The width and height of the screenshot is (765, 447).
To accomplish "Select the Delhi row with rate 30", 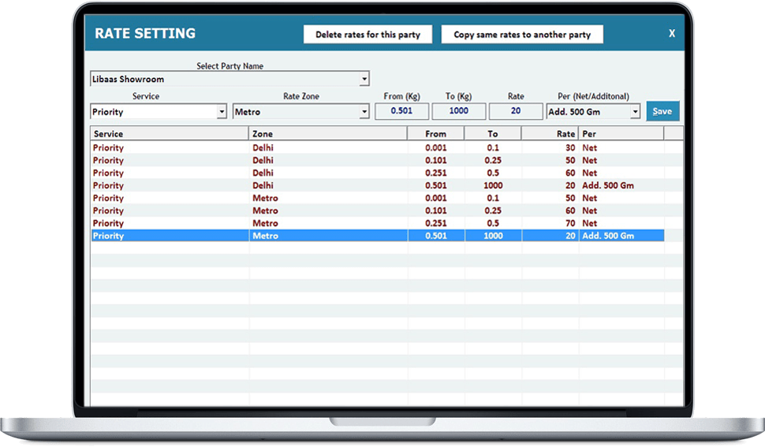I will 377,147.
